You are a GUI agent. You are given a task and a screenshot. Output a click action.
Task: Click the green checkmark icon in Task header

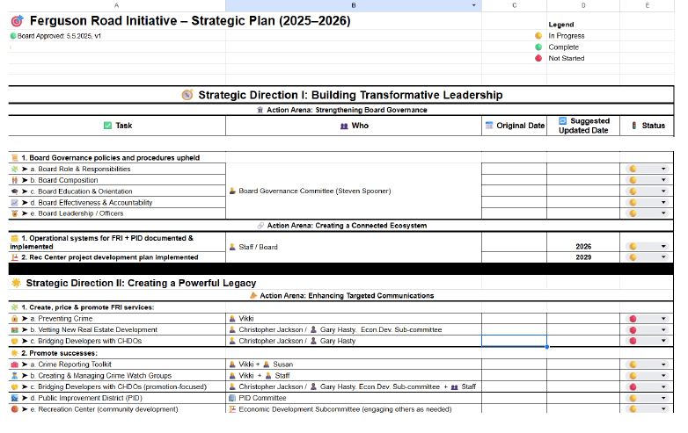tap(107, 126)
